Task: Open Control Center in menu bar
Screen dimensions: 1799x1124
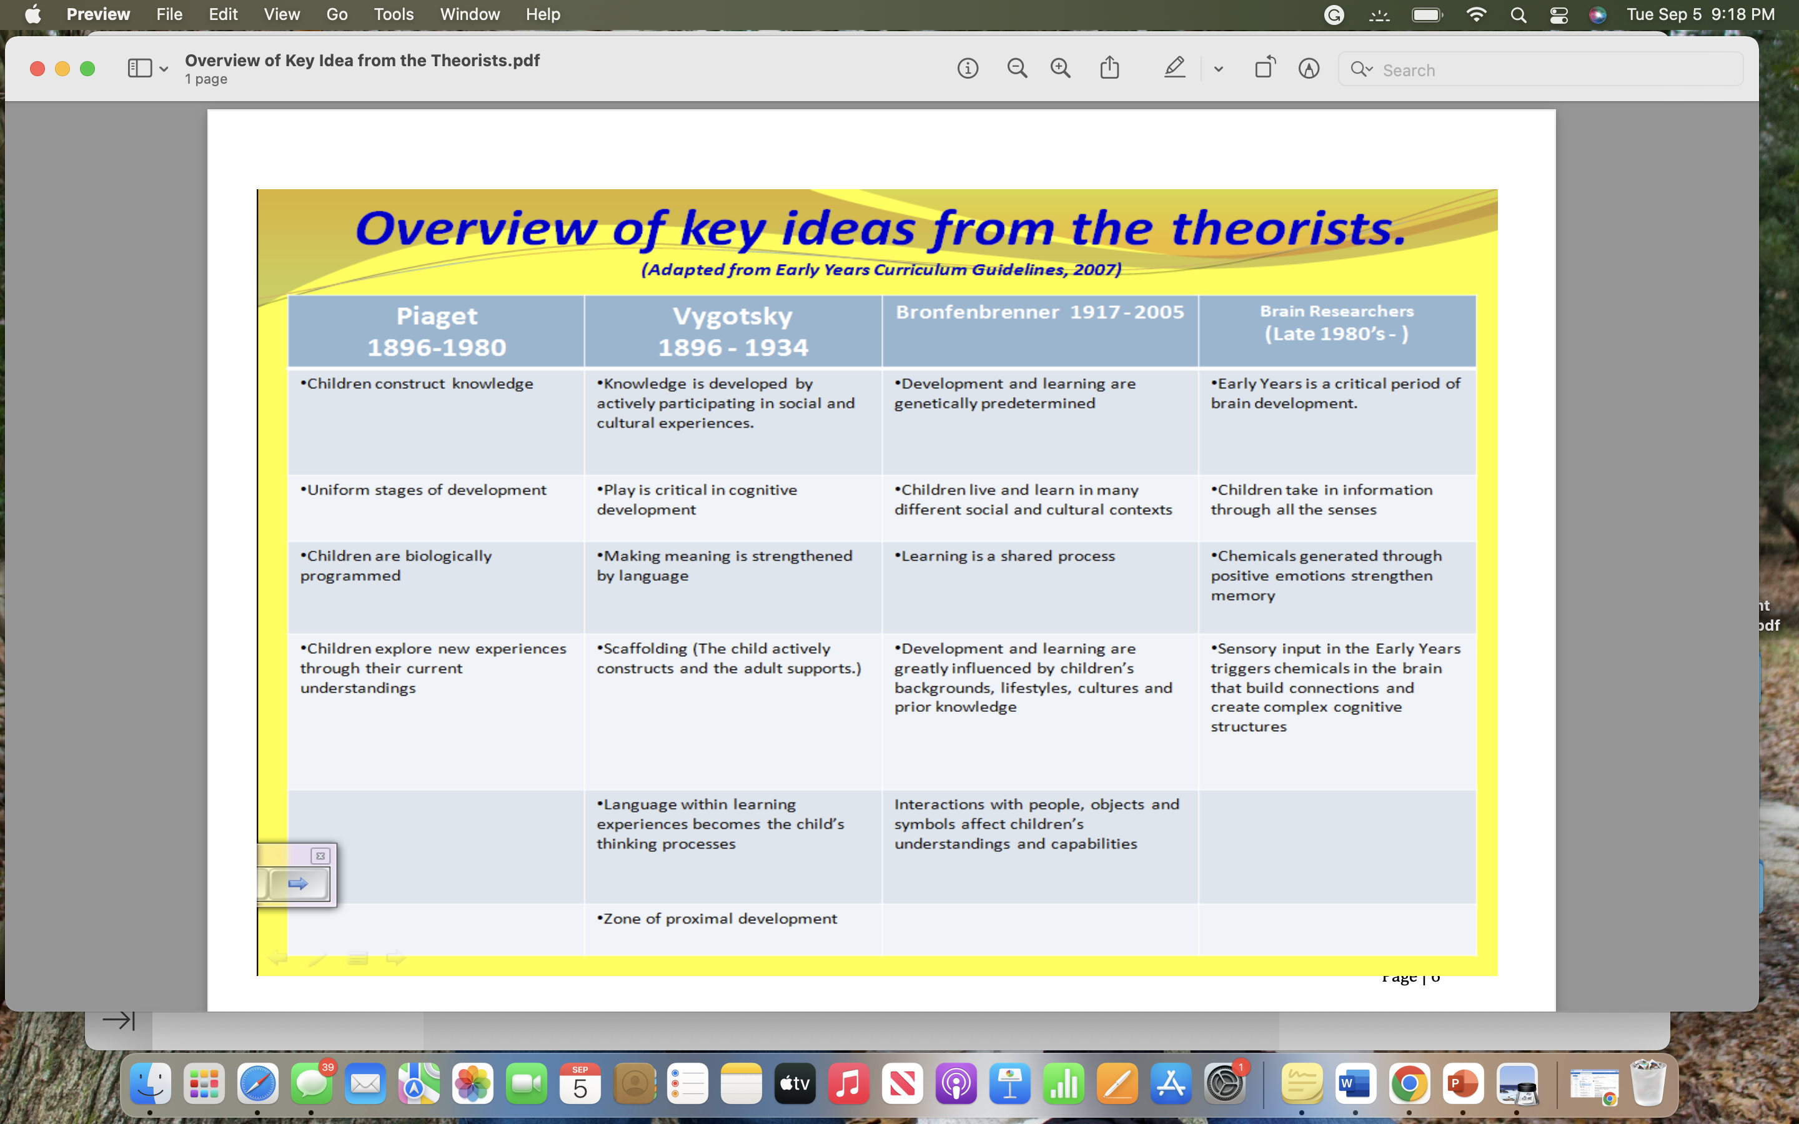Action: coord(1559,15)
